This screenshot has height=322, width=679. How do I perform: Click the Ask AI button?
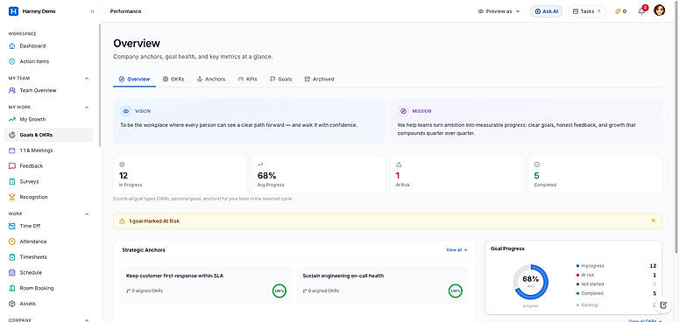coord(547,11)
